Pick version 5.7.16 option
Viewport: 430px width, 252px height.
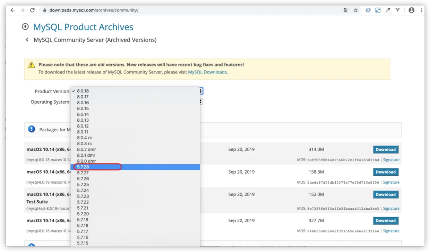pyautogui.click(x=135, y=237)
